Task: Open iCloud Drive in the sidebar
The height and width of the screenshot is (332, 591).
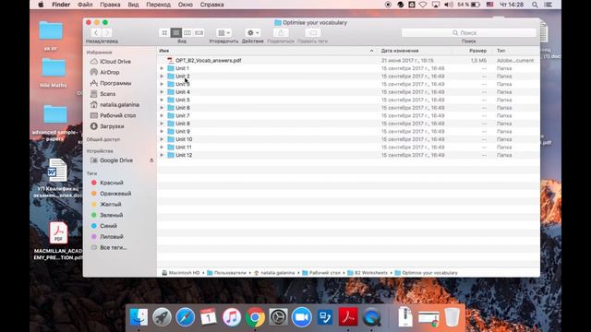Action: point(115,62)
